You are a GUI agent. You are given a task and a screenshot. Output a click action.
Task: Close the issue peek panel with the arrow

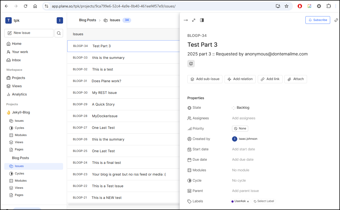pos(186,20)
